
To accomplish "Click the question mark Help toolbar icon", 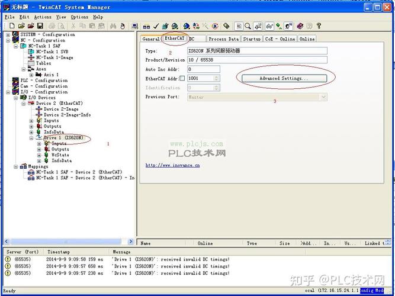I will tap(319, 26).
